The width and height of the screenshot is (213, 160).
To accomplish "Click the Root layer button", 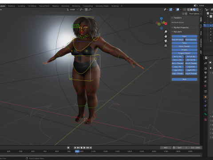I will 184,80.
